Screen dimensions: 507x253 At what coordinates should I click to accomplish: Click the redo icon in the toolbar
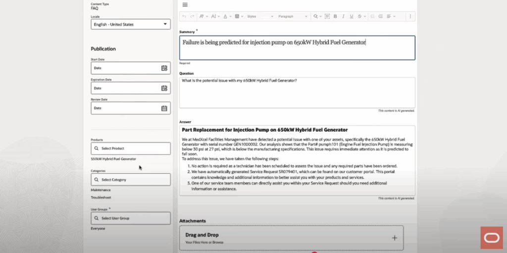coord(192,16)
